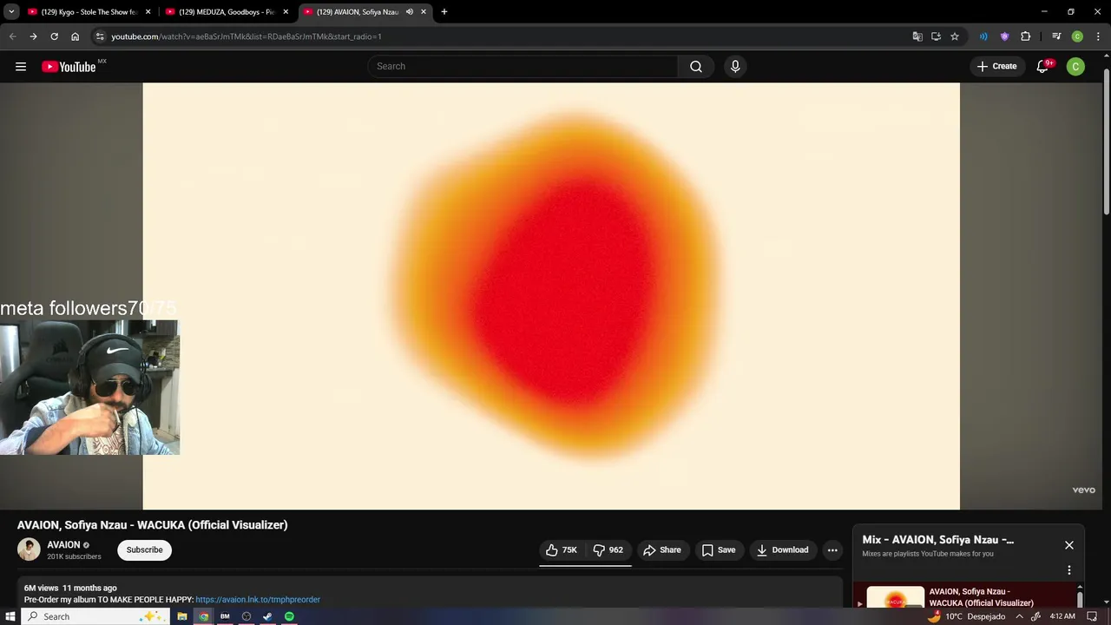The width and height of the screenshot is (1111, 625).
Task: Open Chrome from the taskbar
Action: click(x=204, y=616)
